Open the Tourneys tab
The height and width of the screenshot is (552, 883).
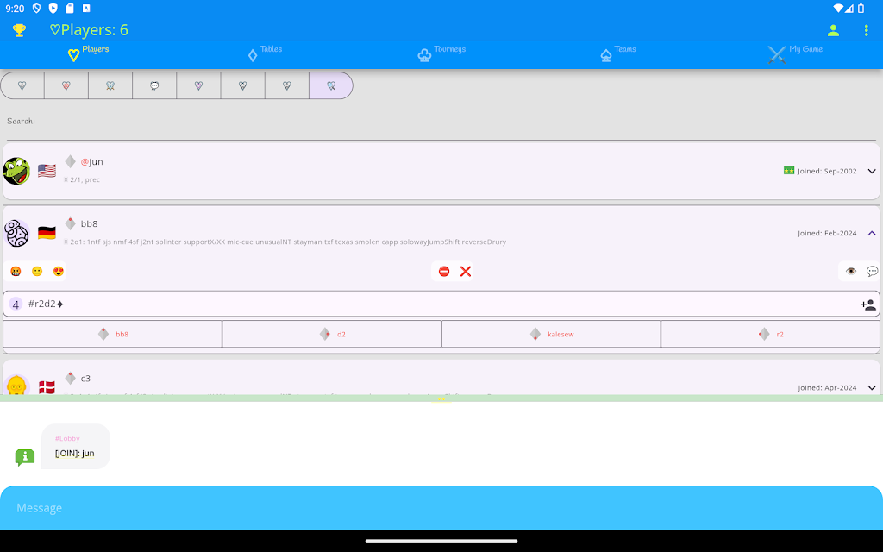[441, 54]
